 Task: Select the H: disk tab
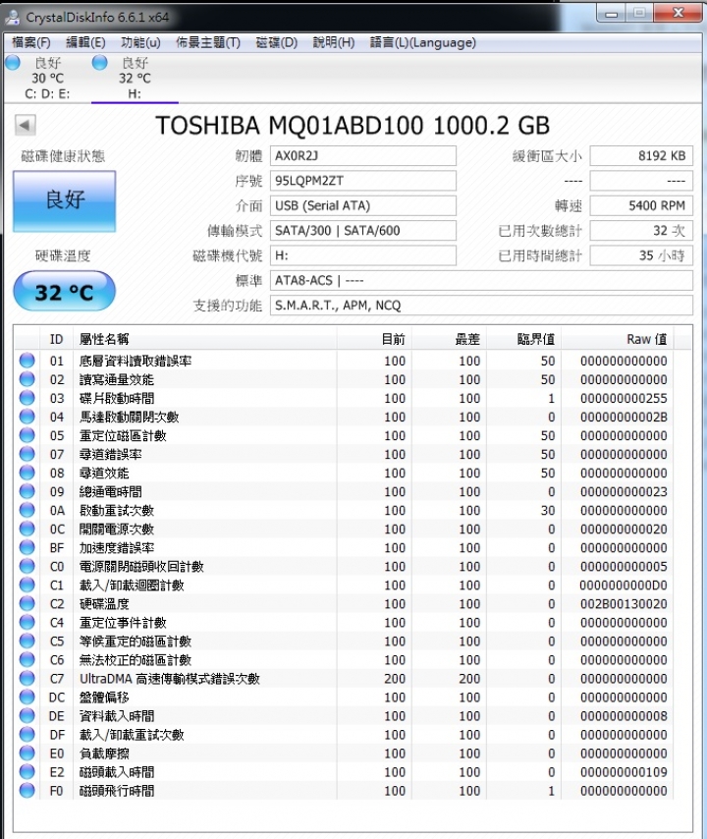pos(135,79)
